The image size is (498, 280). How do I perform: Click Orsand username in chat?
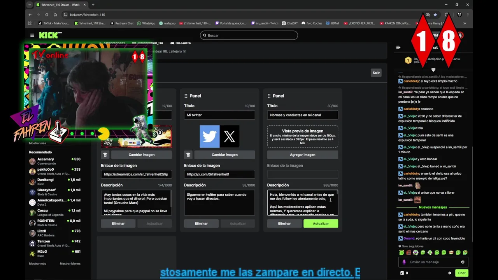coord(409,238)
